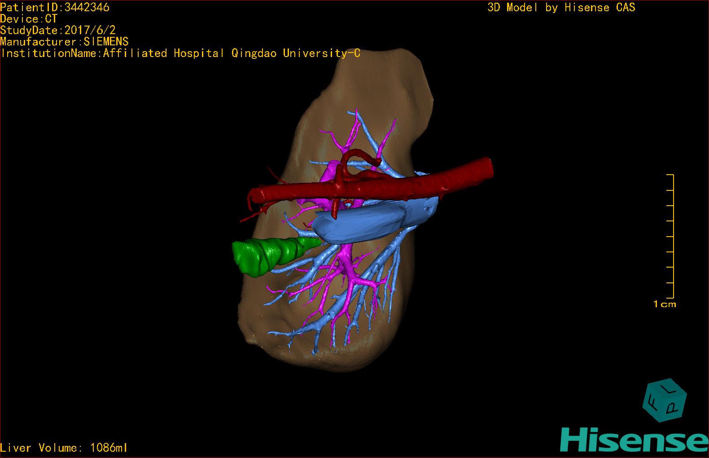Click the 1cm scale label

click(x=665, y=304)
